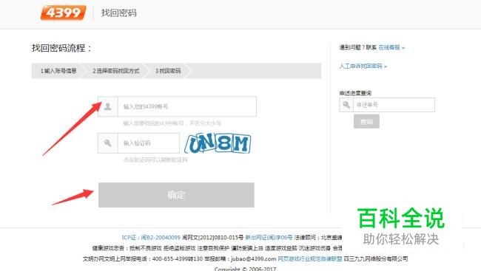The height and width of the screenshot is (271, 481).
Task: Click the 四三九九网络股份有限公司 text
Action: pos(376,258)
